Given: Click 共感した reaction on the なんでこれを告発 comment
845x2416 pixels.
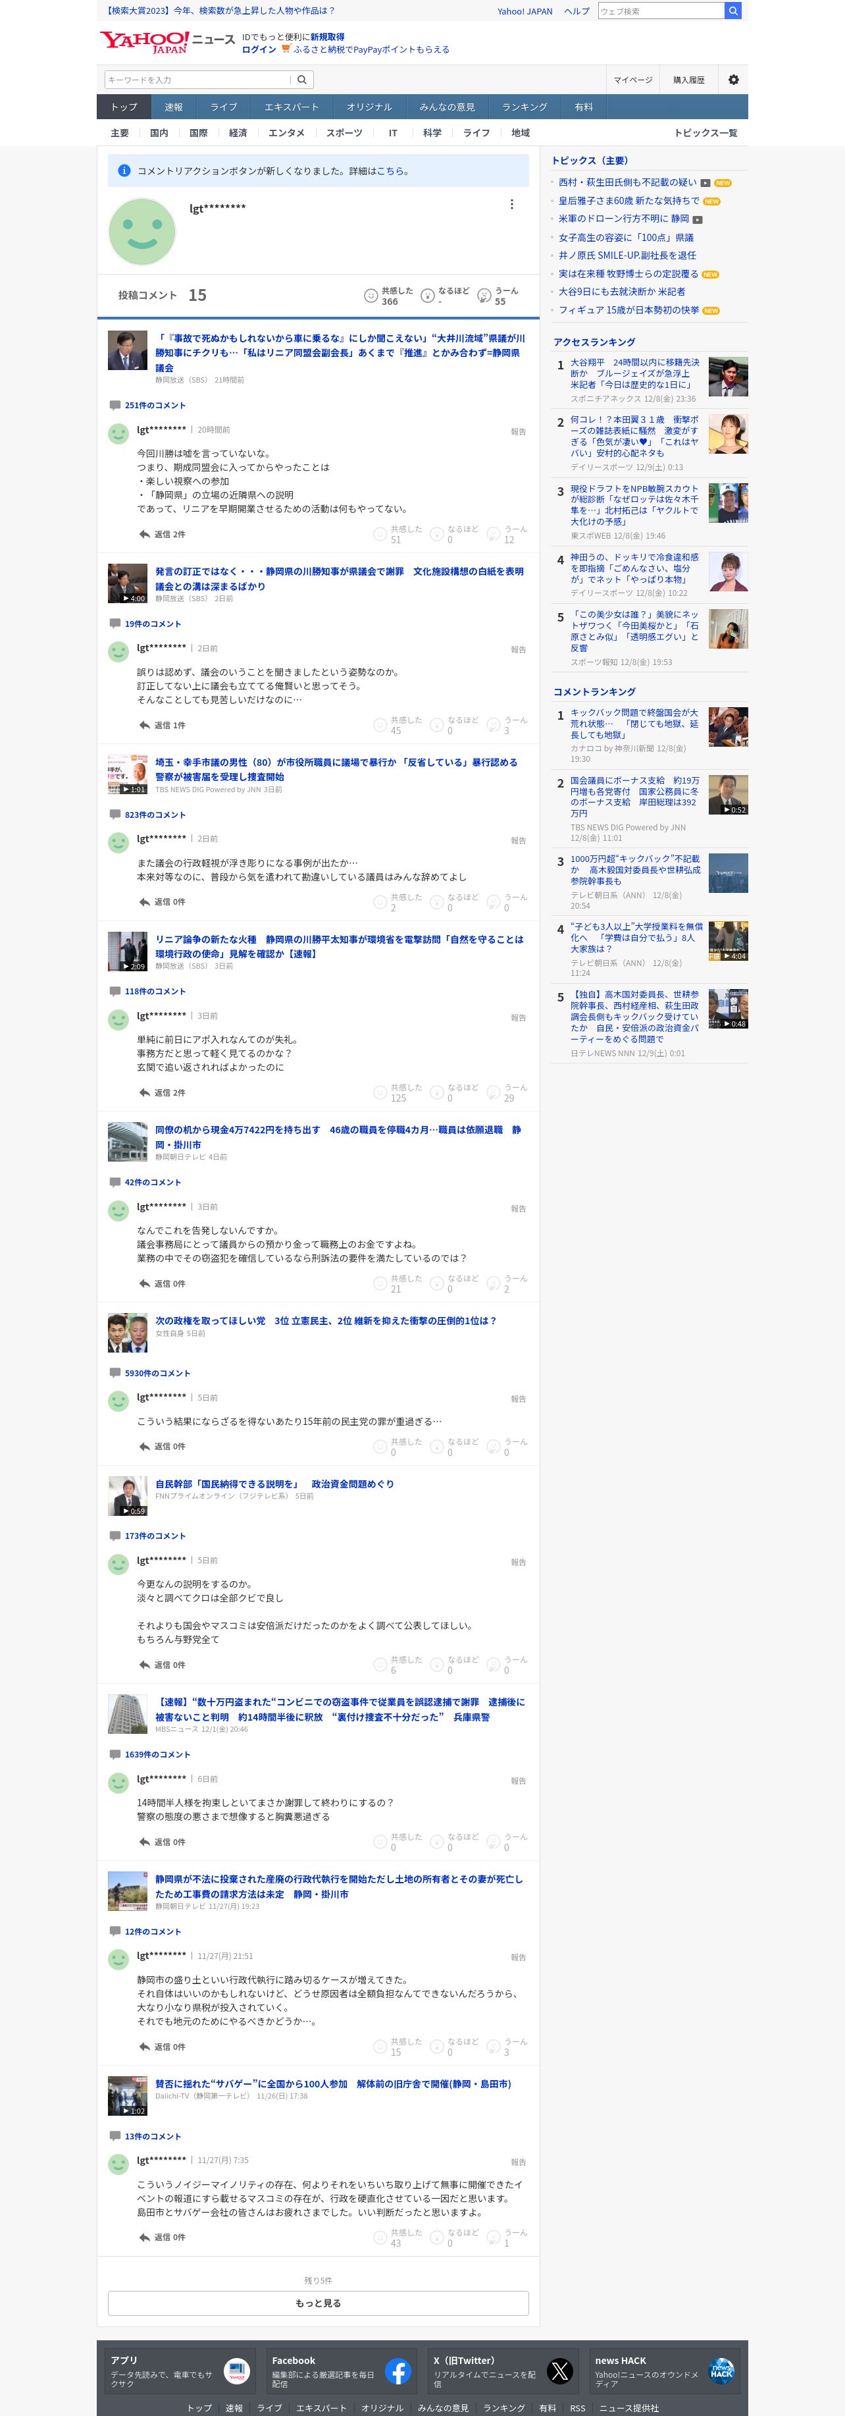Looking at the screenshot, I should (x=397, y=1283).
